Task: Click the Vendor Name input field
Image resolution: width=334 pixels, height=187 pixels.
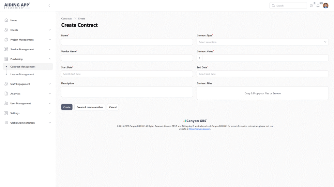Action: click(127, 58)
